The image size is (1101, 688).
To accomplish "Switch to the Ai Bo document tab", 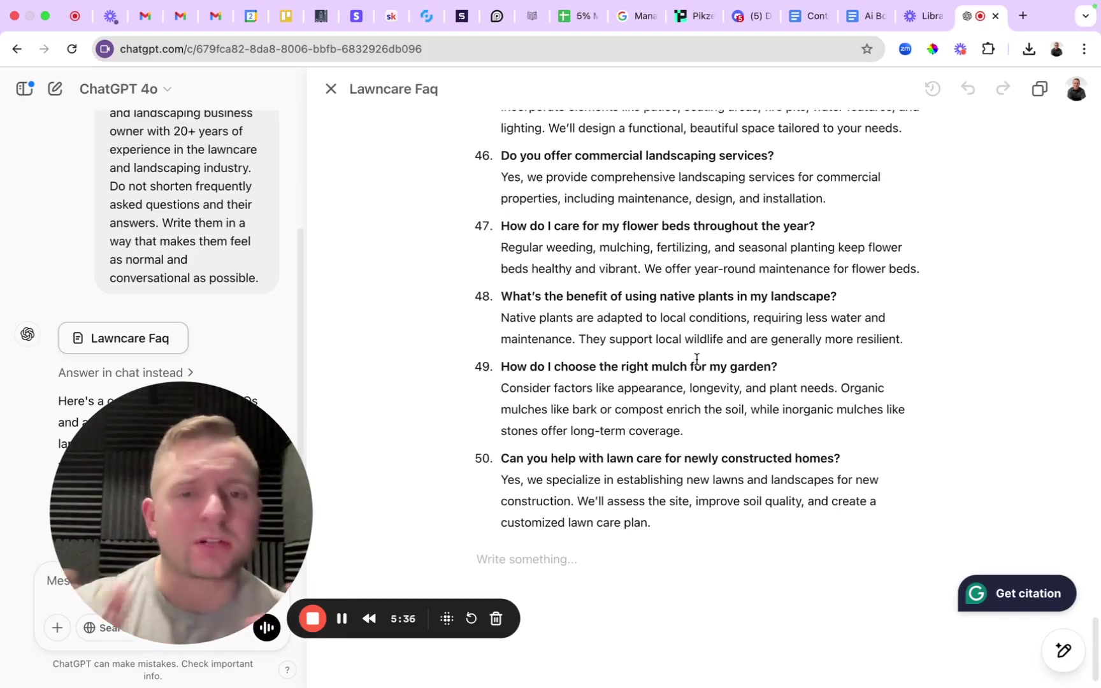I will tap(866, 16).
